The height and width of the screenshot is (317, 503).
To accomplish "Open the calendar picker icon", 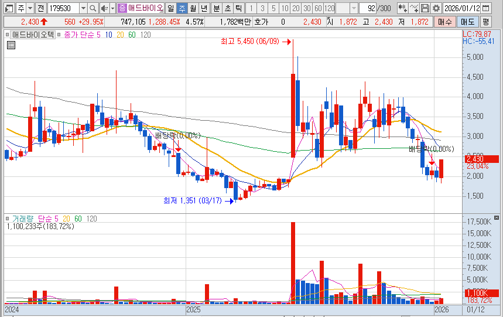I will point(486,8).
